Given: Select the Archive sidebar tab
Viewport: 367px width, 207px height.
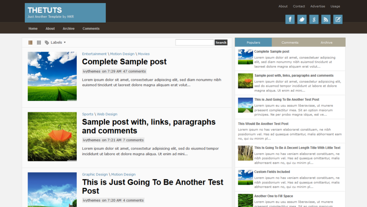Looking at the screenshot, I should (327, 42).
